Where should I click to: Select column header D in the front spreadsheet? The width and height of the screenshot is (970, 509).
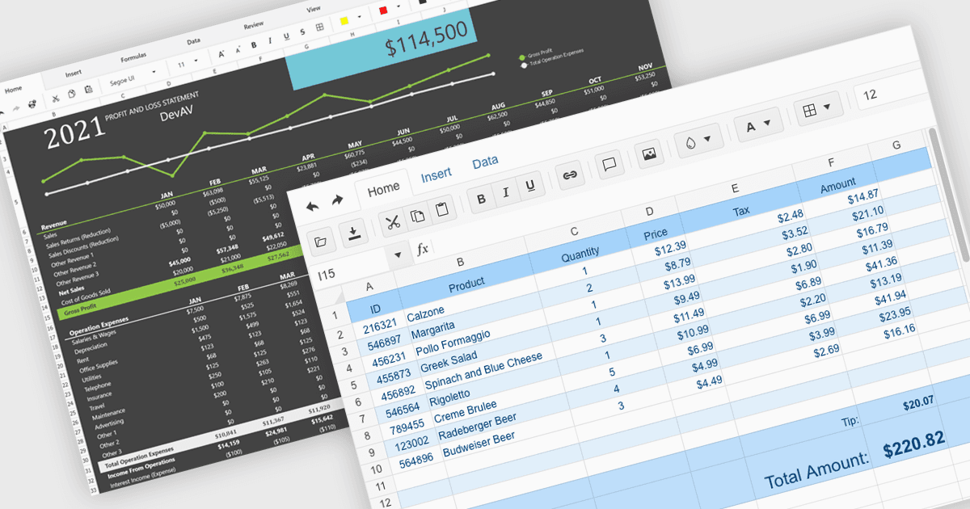[x=650, y=212]
